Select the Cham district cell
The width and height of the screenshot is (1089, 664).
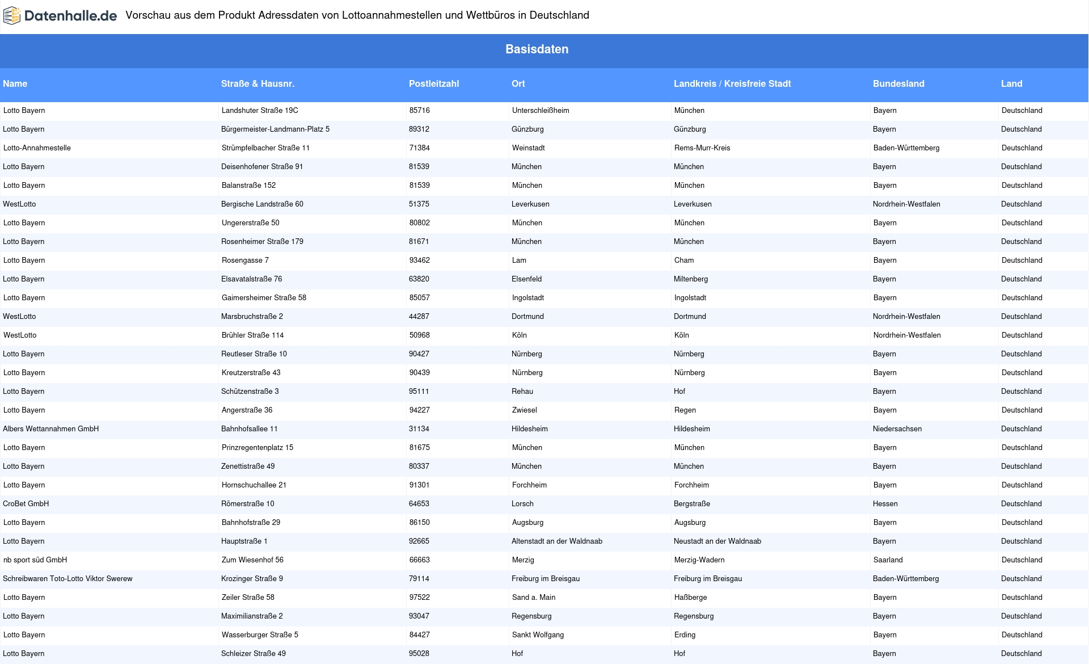click(684, 260)
